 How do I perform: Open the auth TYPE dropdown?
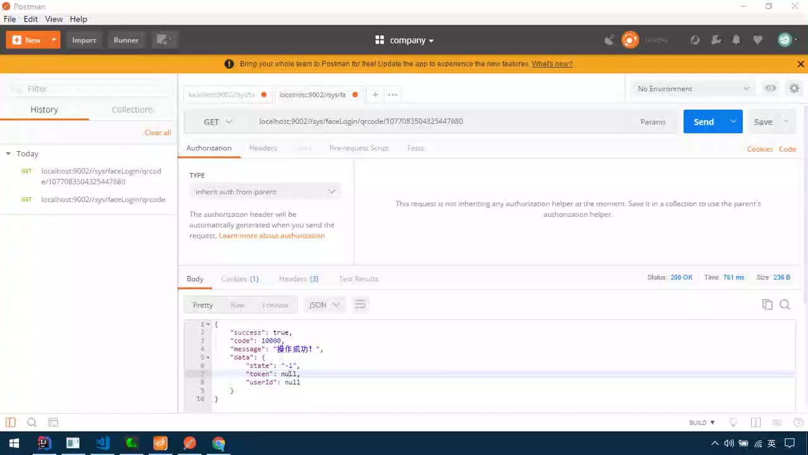coord(266,191)
